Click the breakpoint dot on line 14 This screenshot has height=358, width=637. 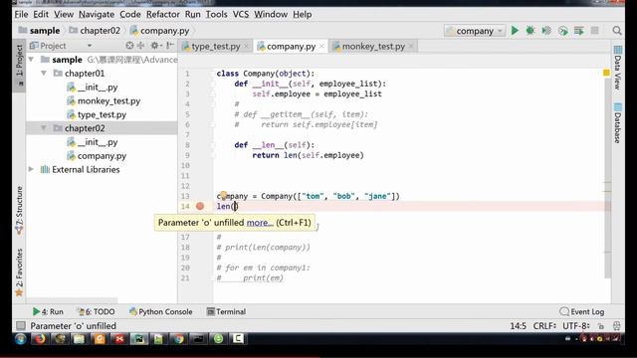tap(200, 206)
